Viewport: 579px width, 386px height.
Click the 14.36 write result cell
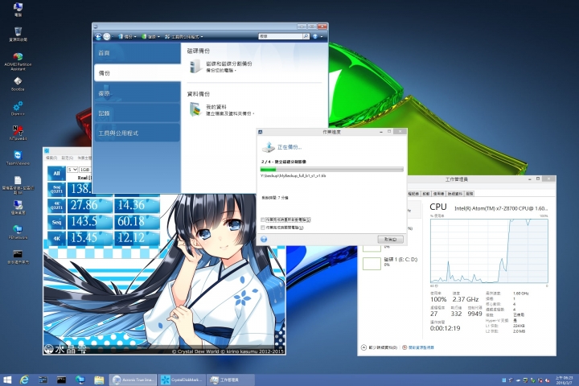pyautogui.click(x=137, y=205)
